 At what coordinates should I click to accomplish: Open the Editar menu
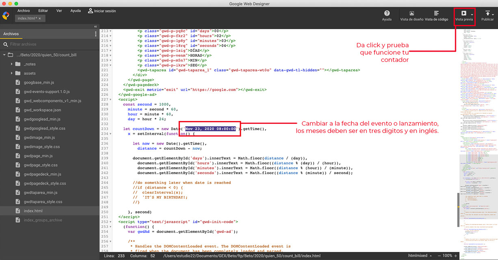click(x=43, y=11)
